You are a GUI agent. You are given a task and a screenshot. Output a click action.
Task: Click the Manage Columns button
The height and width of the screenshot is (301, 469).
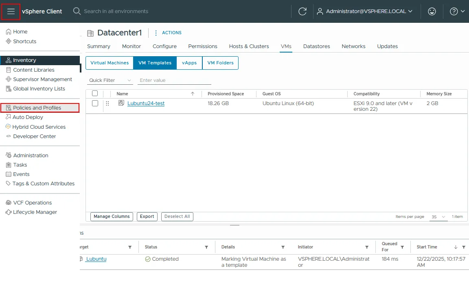coord(112,217)
